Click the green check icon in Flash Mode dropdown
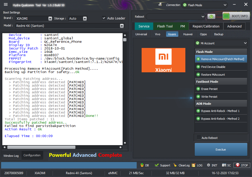 [185, 5]
